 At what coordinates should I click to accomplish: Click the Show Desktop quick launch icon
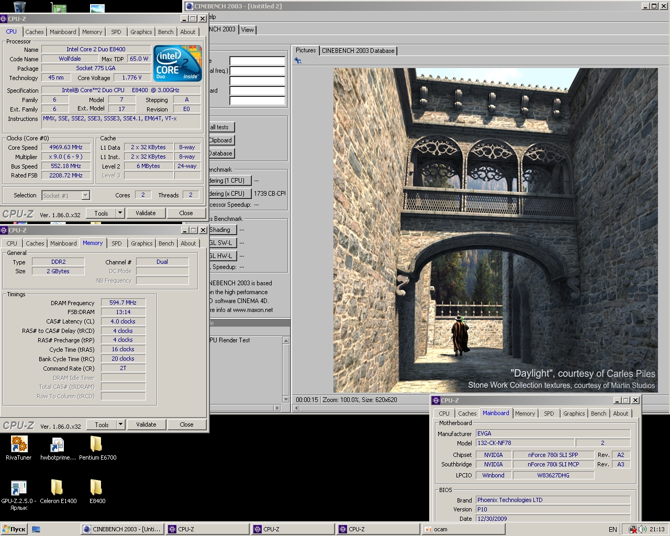click(x=36, y=529)
